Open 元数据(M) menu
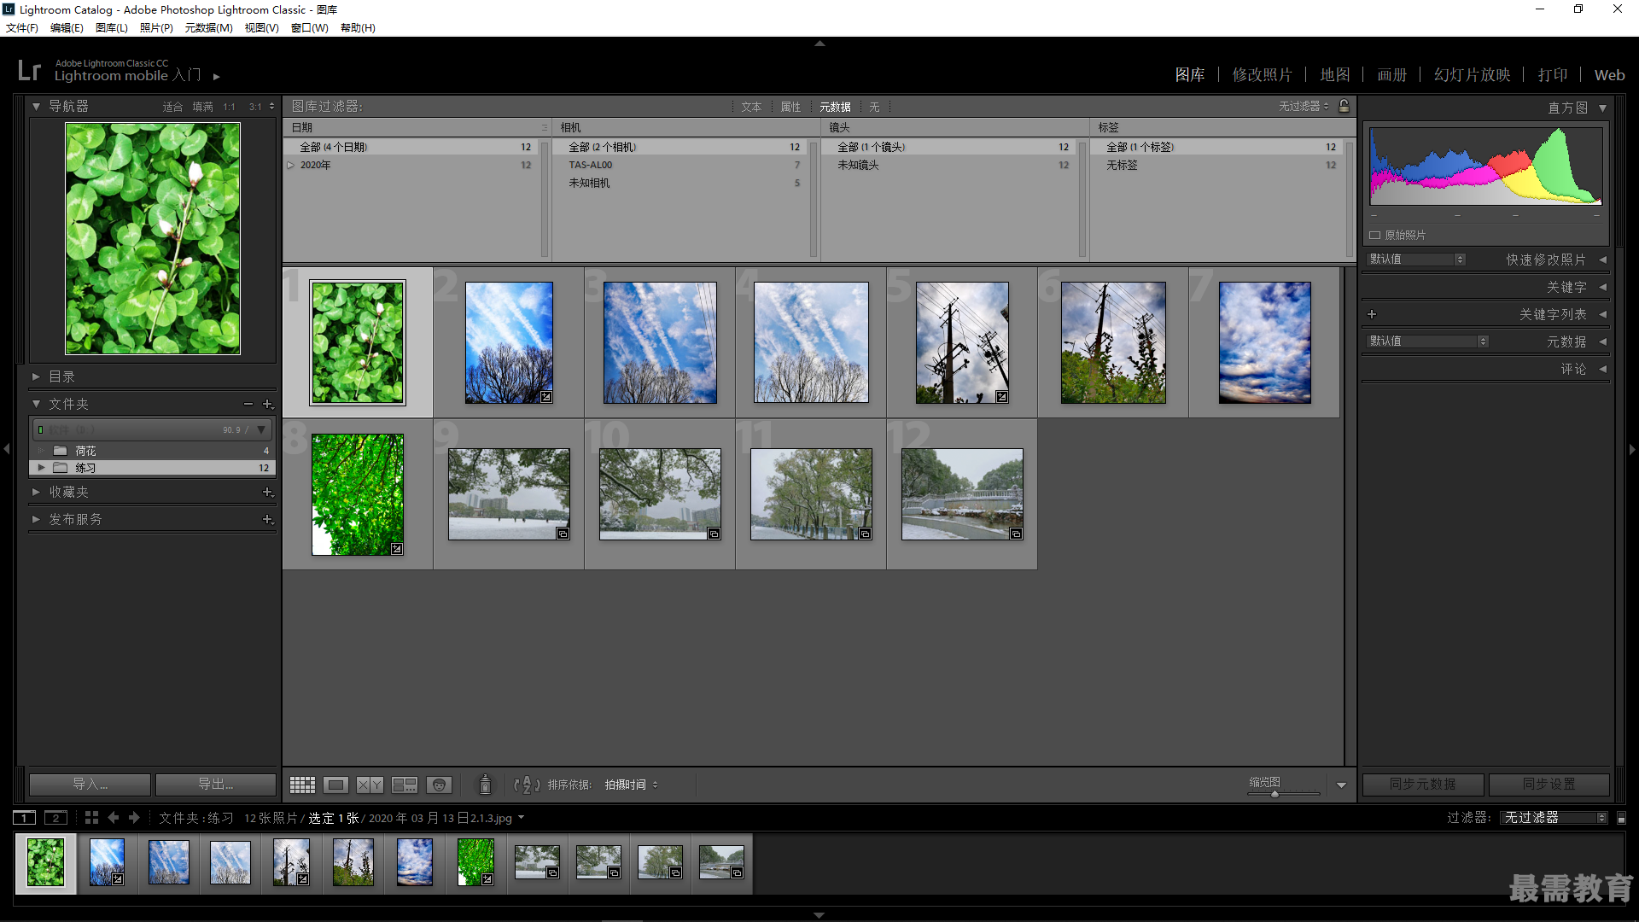The image size is (1639, 922). [208, 28]
